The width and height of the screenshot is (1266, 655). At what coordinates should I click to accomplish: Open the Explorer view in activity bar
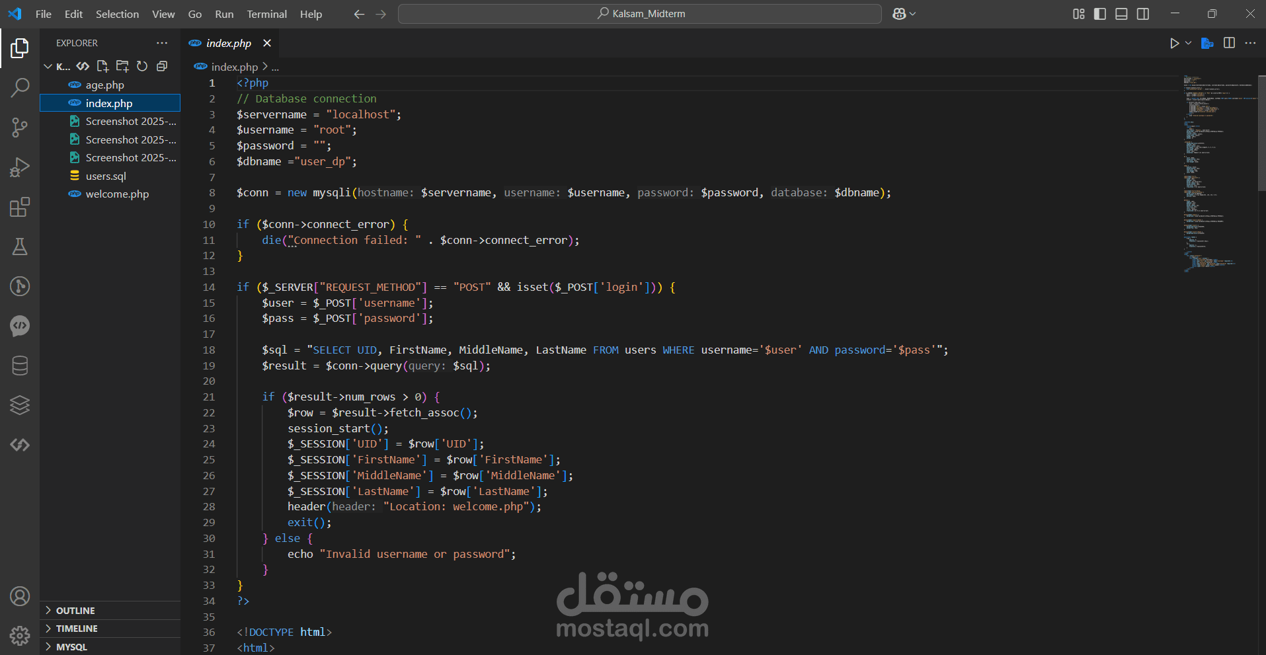click(x=20, y=48)
